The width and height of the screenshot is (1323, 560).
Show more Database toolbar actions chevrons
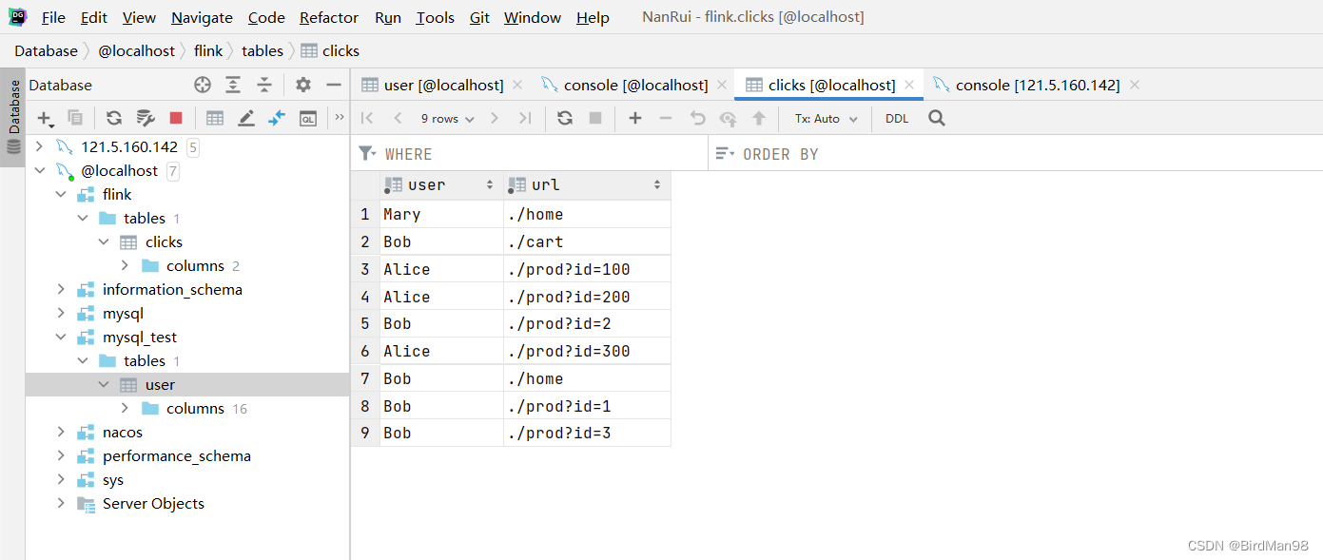click(340, 117)
